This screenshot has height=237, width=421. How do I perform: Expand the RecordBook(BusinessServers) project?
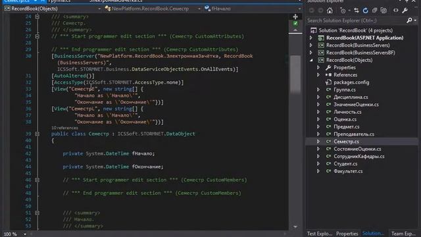point(311,45)
